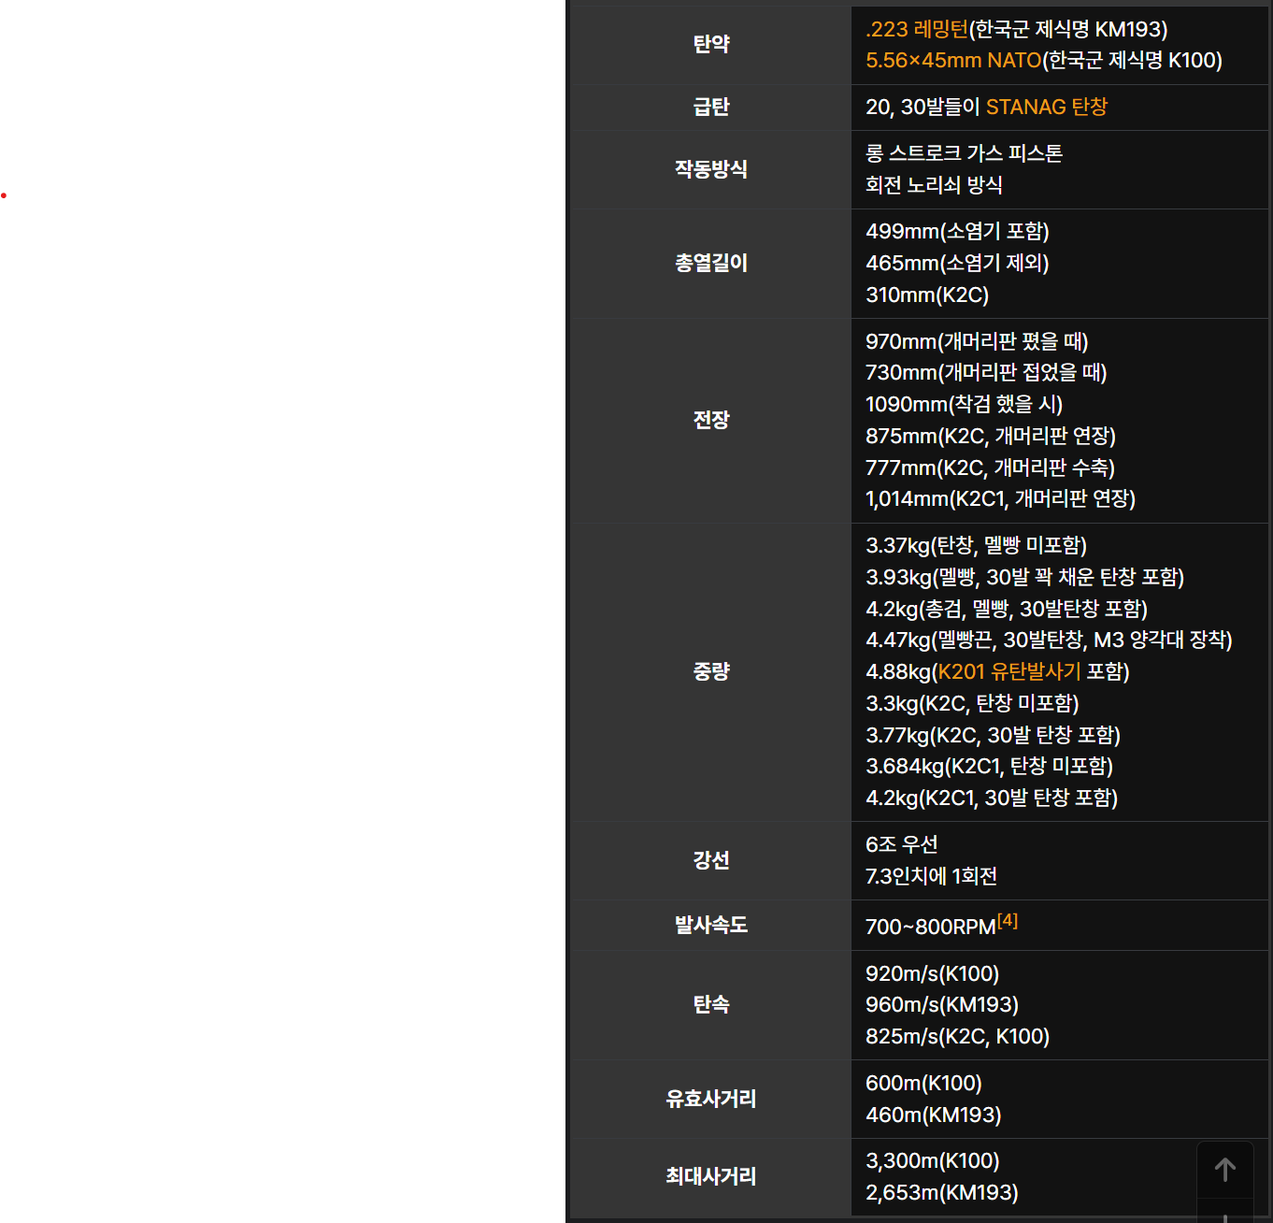This screenshot has height=1223, width=1273.
Task: Click 4.2kg(총검, 멜빵, 30발탄창 포함)
Action: pyautogui.click(x=1007, y=610)
